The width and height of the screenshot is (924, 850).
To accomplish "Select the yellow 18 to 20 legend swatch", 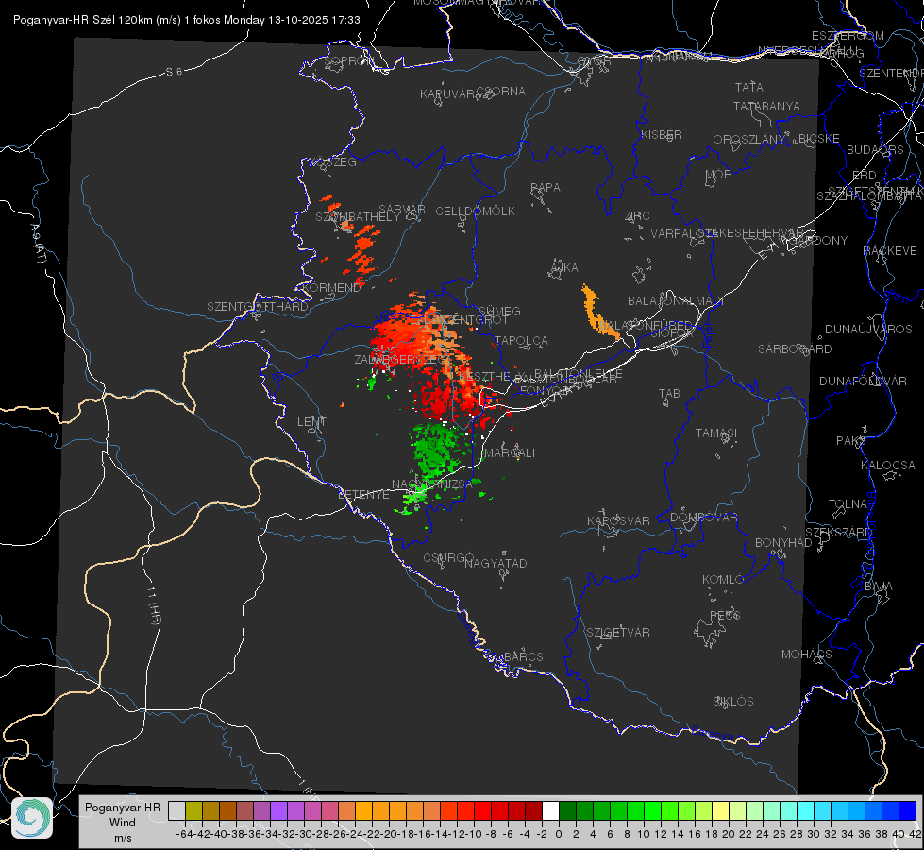I will pyautogui.click(x=720, y=810).
